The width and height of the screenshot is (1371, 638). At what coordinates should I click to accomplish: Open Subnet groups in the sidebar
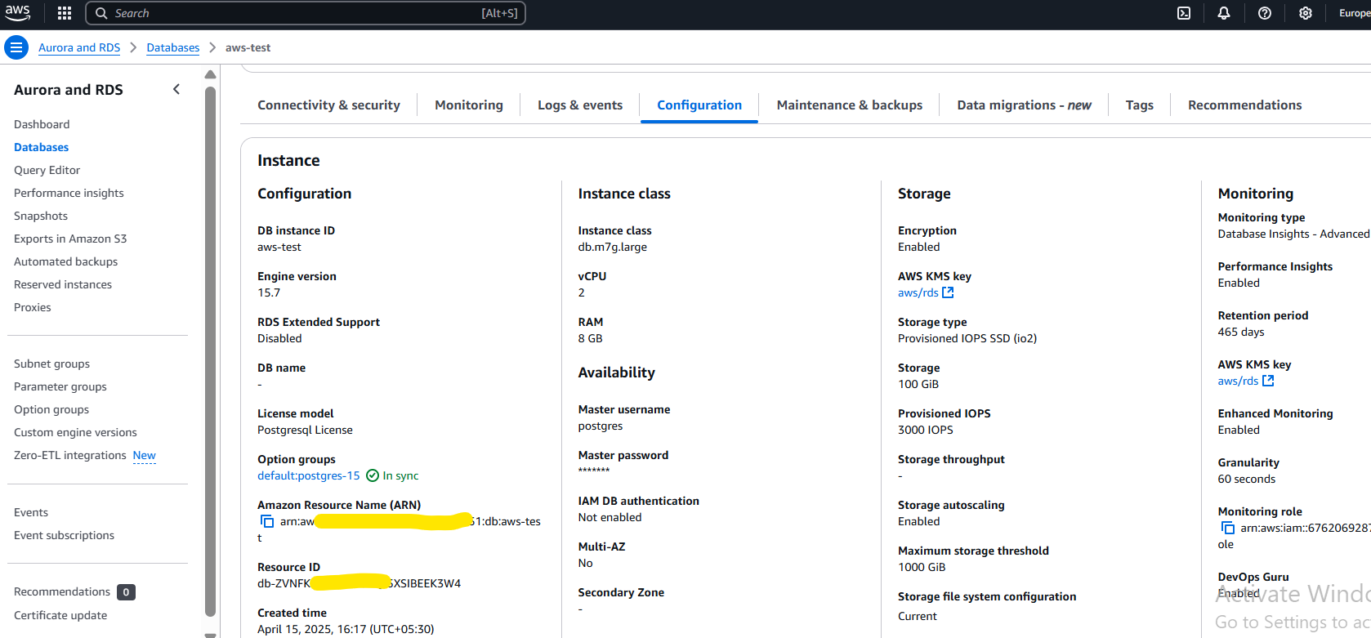[52, 364]
